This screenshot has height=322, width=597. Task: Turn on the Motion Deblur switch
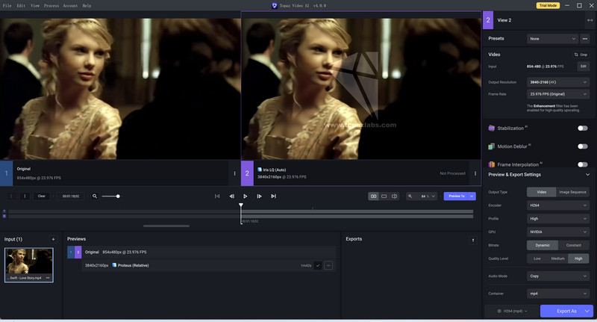(x=583, y=146)
